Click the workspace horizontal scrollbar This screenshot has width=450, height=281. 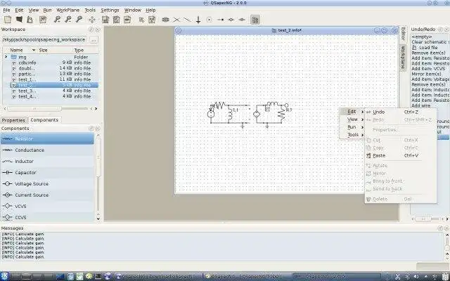[49, 109]
